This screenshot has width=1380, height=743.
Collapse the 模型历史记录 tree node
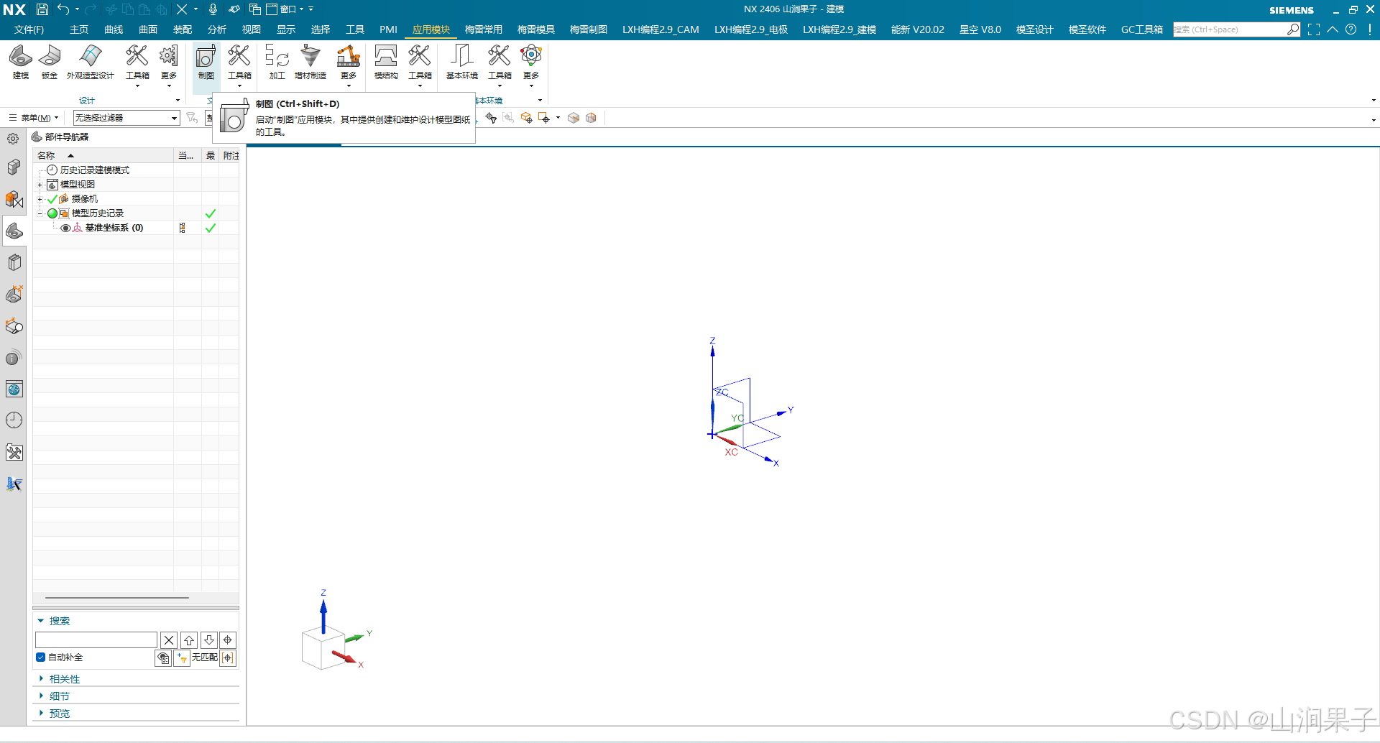tap(40, 213)
